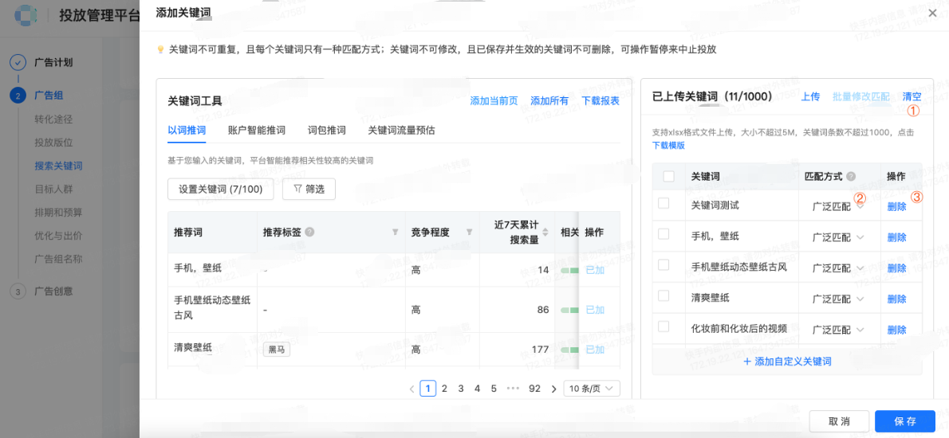Open the 10 条/页 page size dropdown
Image resolution: width=949 pixels, height=438 pixels.
coord(591,389)
